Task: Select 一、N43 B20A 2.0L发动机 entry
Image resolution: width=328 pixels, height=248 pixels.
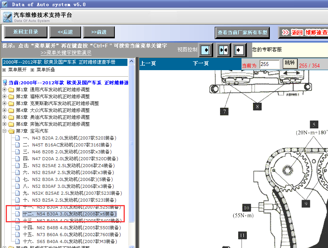Action: (x=69, y=138)
